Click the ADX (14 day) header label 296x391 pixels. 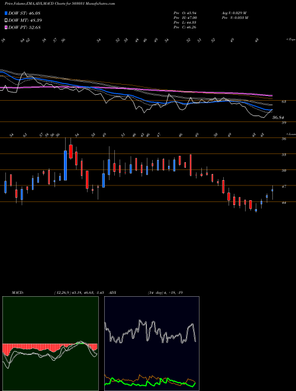(x=146, y=293)
